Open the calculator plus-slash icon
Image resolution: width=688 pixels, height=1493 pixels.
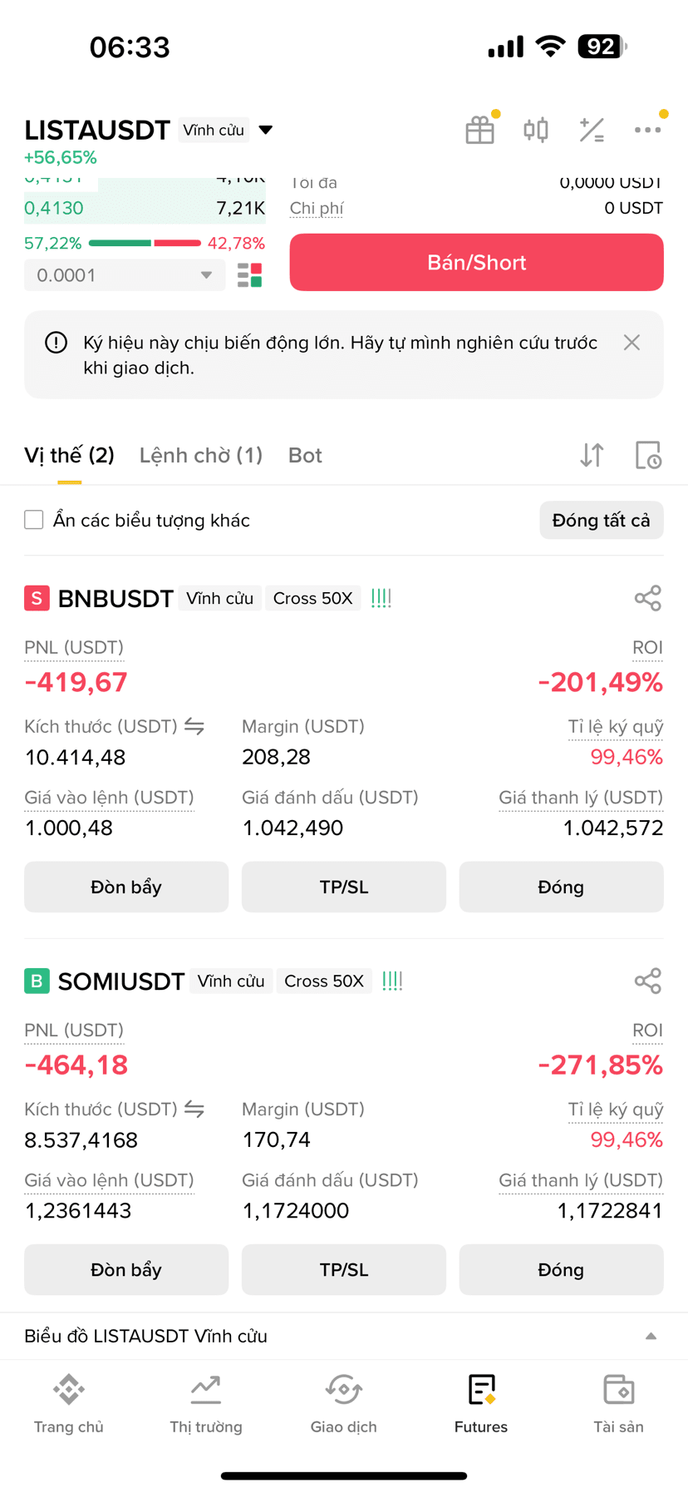pyautogui.click(x=592, y=130)
